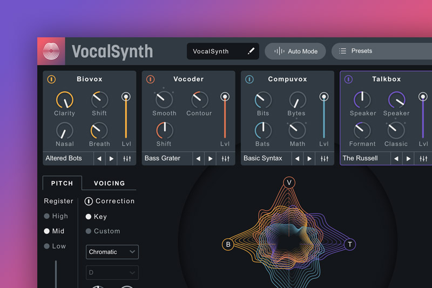Click the Altered Bots preset name
The image size is (432, 288).
click(64, 158)
